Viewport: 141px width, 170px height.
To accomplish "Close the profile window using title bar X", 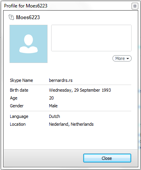I will point(135,6).
